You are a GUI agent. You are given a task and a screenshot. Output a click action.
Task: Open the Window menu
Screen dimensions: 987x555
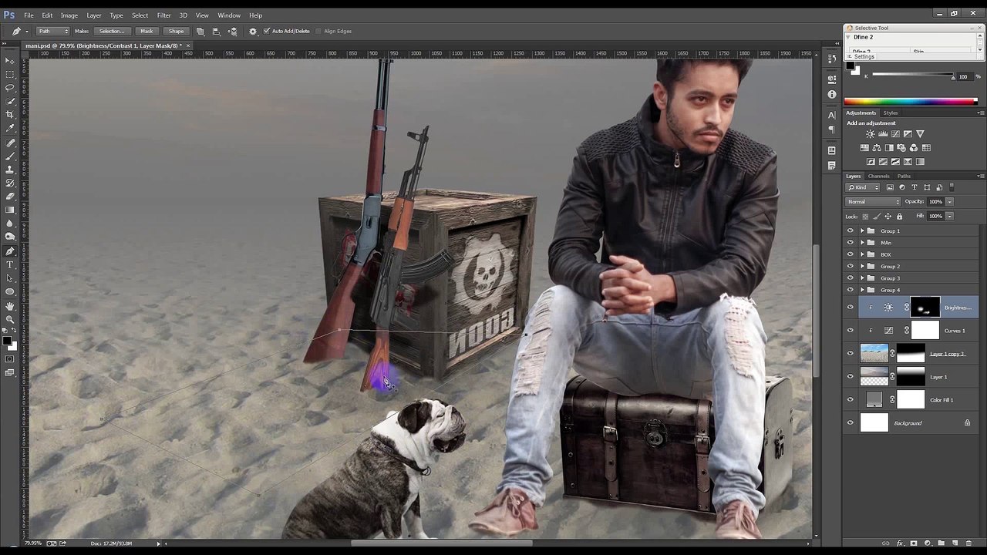(x=229, y=15)
